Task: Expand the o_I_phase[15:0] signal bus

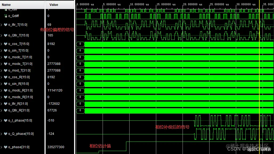Action: point(1,120)
